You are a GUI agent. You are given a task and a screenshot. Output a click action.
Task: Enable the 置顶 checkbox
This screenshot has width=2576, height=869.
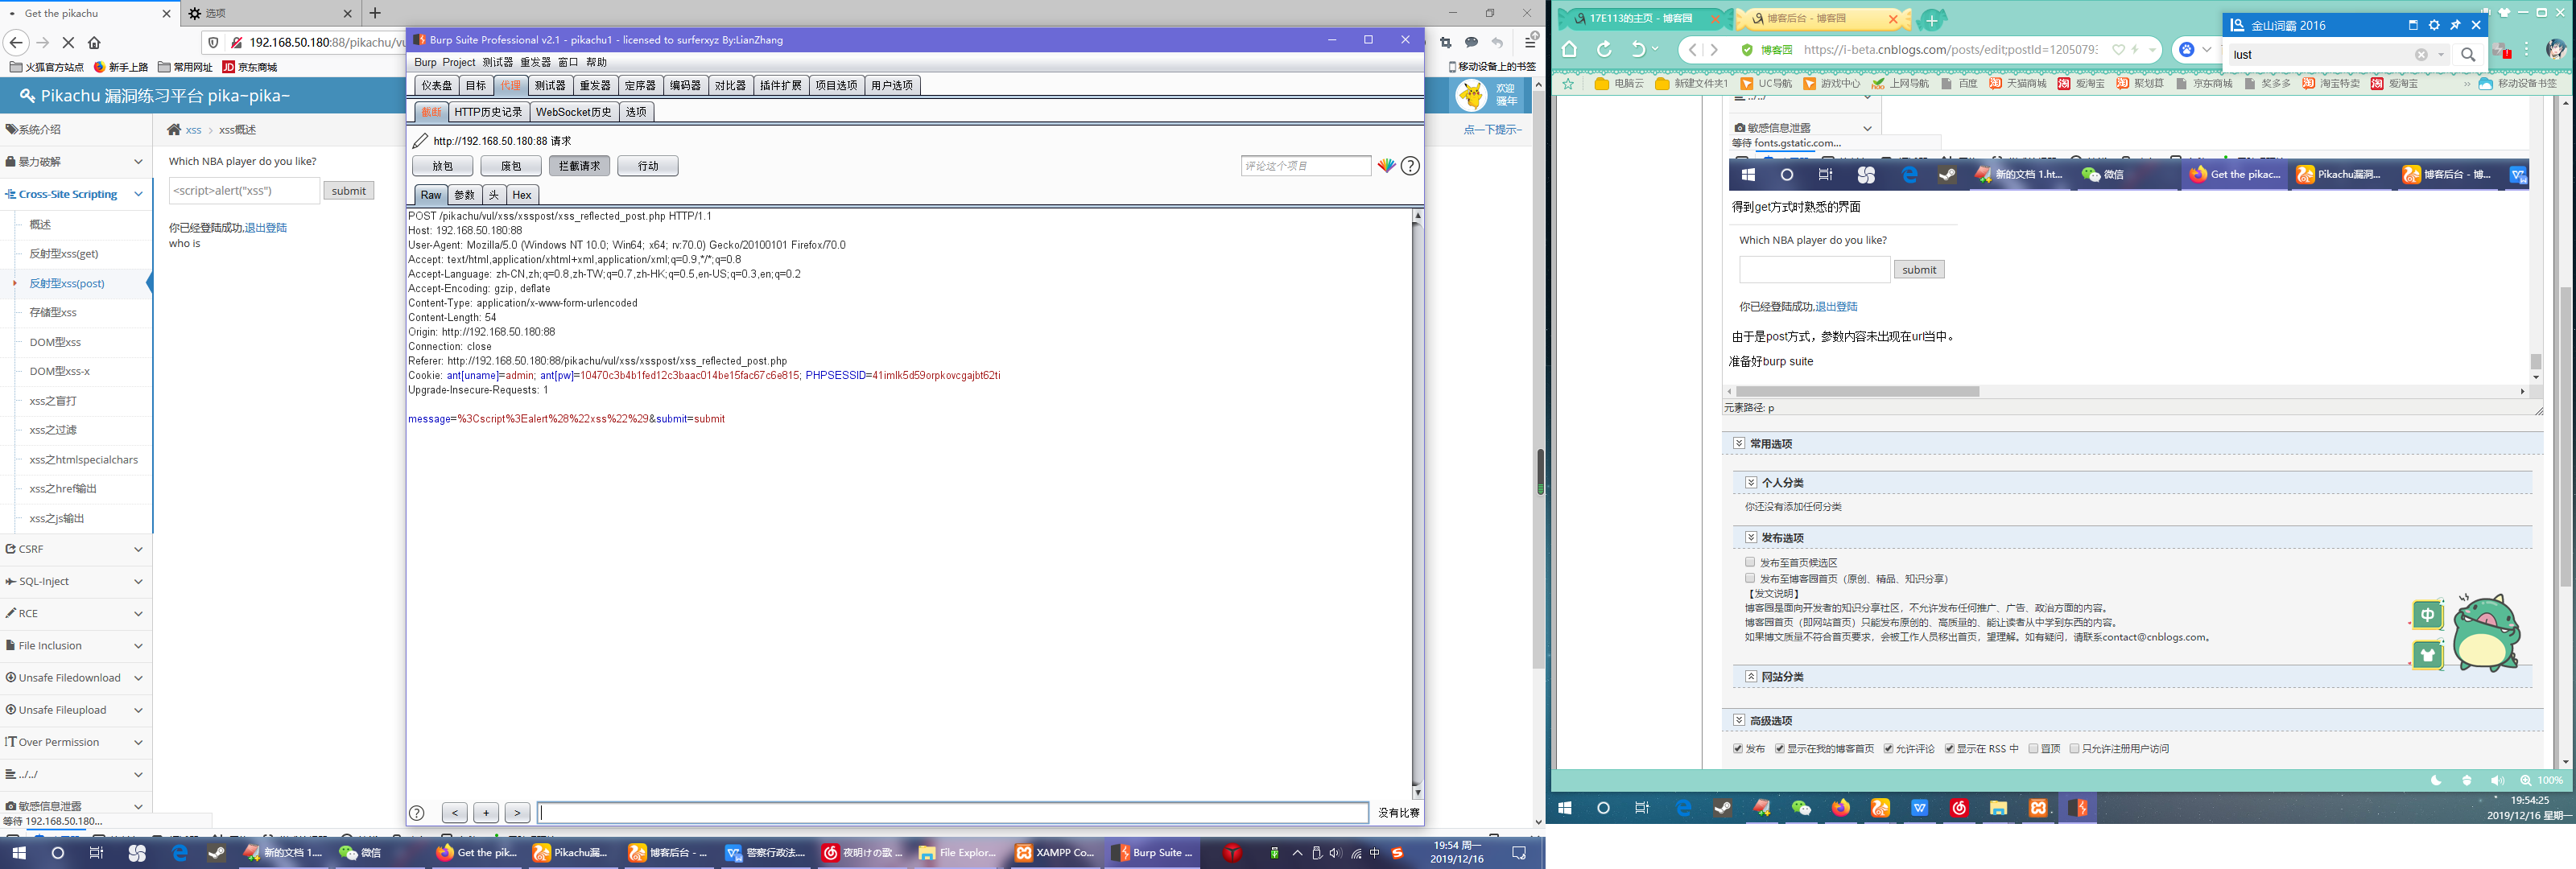[x=2033, y=748]
